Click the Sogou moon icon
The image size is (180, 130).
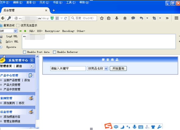pos(122,127)
